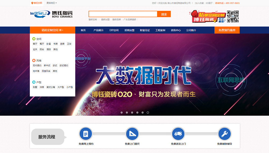This screenshot has width=269, height=153.
Task: Select the 小户型 house type tag
Action: tap(70, 87)
